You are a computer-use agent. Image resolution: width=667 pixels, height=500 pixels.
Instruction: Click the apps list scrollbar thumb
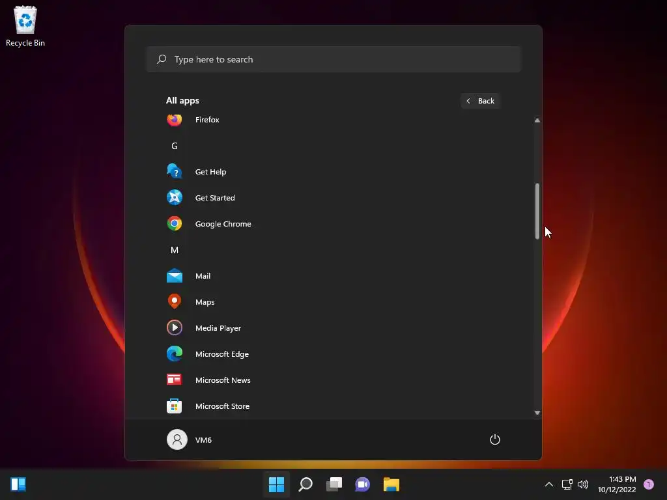[537, 212]
